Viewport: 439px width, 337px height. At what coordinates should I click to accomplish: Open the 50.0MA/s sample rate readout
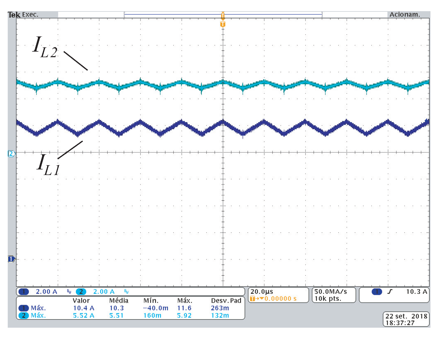(331, 292)
